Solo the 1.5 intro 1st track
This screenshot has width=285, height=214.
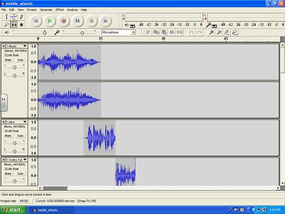tap(21, 173)
